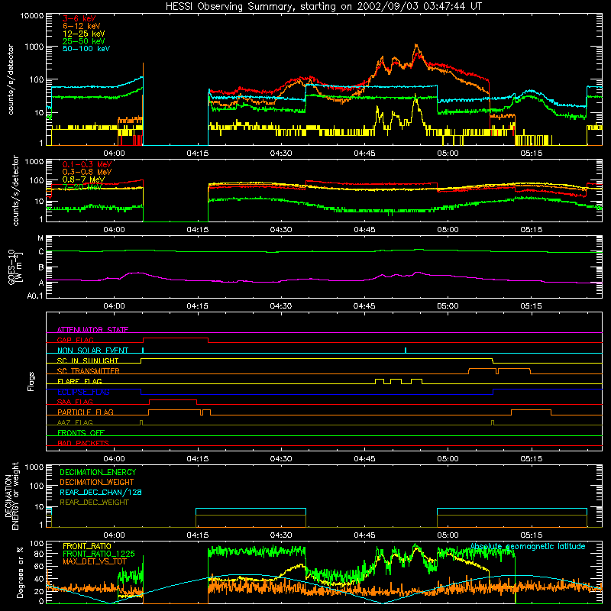The height and width of the screenshot is (611, 611).
Task: Click the "A0.1" tick on GOES axis
Action: click(35, 296)
